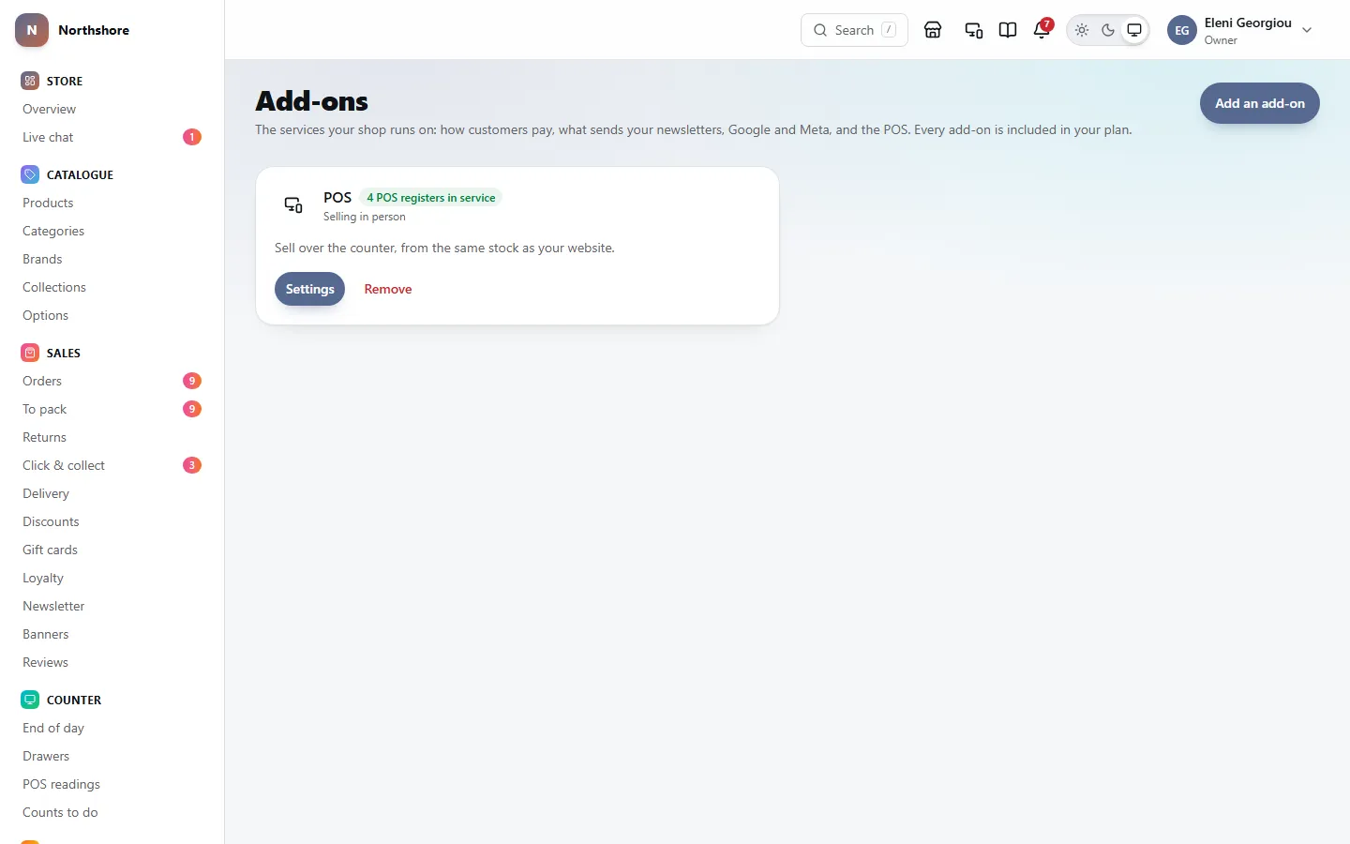Click the Sales section icon
1350x844 pixels.
pos(30,353)
